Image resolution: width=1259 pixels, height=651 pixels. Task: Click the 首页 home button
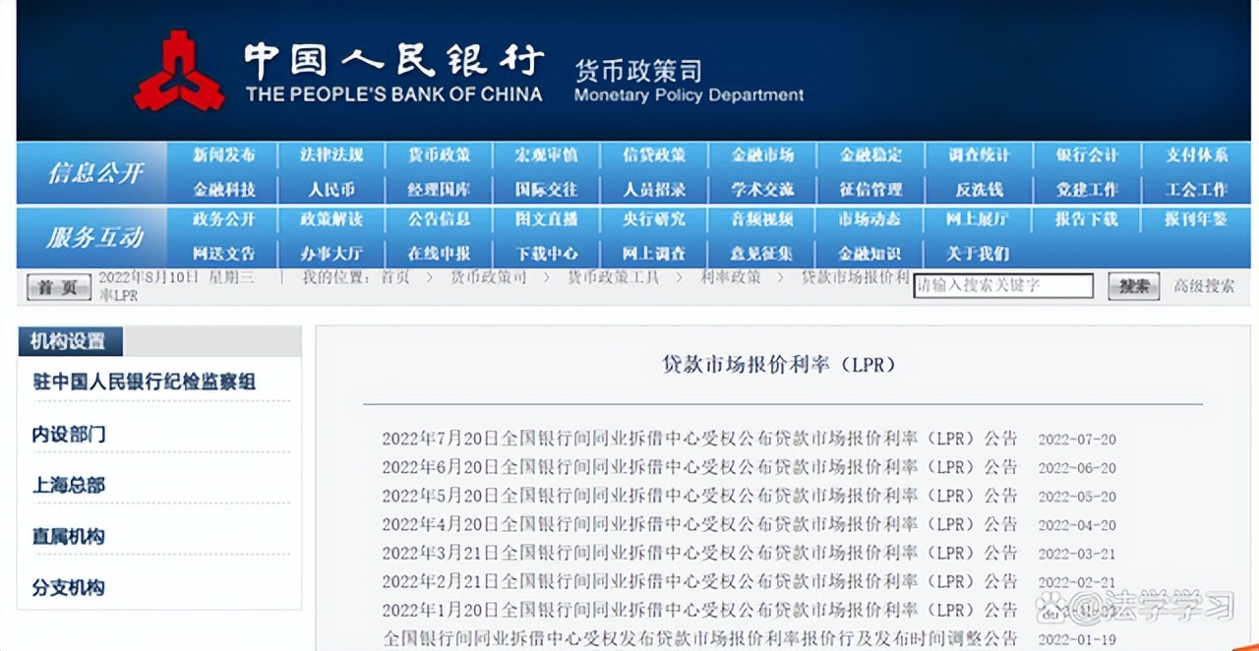[57, 286]
